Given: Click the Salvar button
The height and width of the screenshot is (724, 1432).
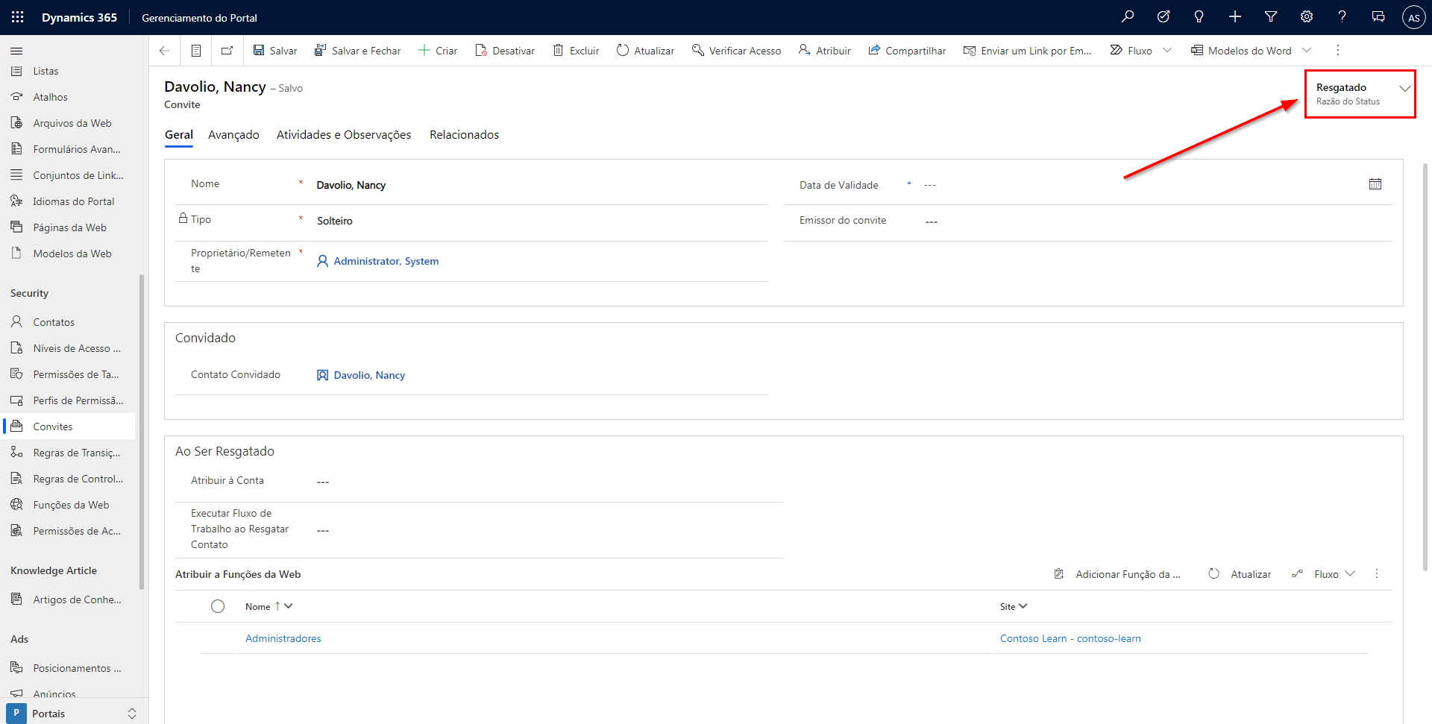Looking at the screenshot, I should (x=275, y=51).
